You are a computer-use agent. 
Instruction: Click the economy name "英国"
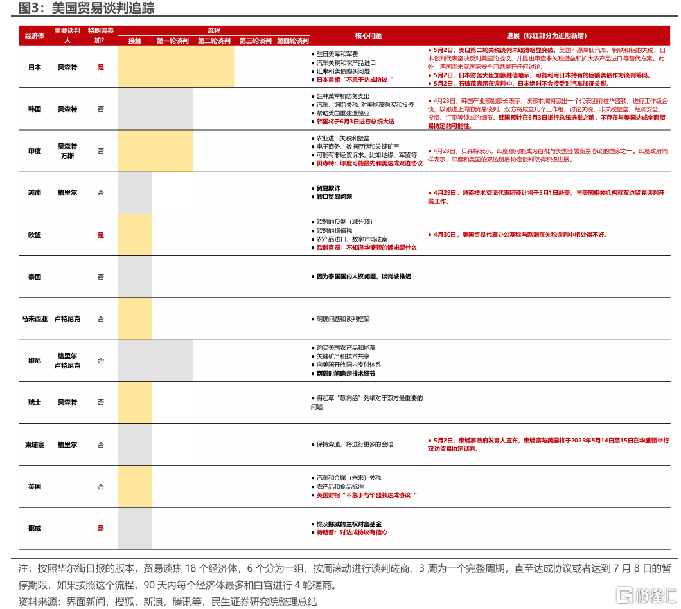click(35, 486)
